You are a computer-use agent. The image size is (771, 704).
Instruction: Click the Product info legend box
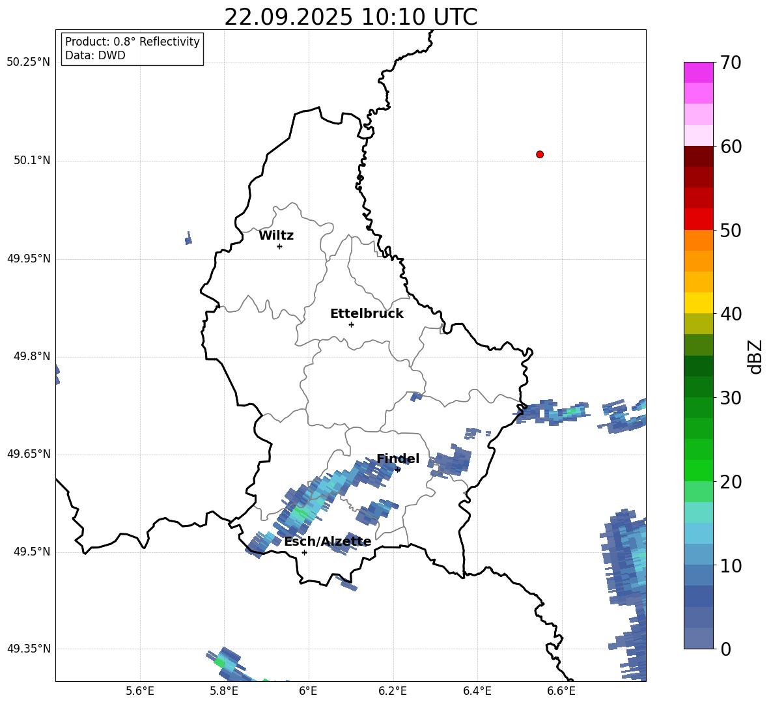pos(132,49)
